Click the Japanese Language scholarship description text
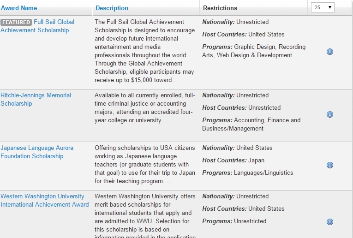This screenshot has width=353, height=238. [144, 165]
